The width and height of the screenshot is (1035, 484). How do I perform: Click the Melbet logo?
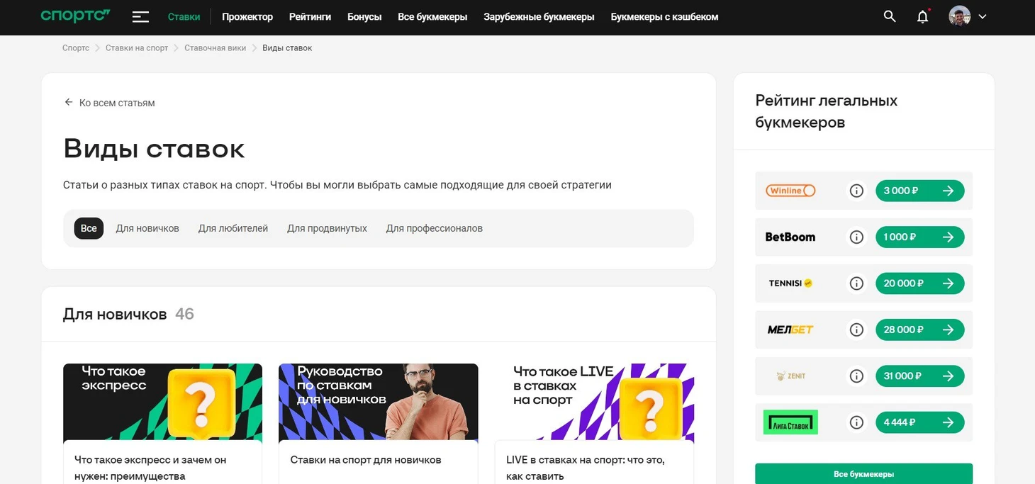click(x=790, y=330)
